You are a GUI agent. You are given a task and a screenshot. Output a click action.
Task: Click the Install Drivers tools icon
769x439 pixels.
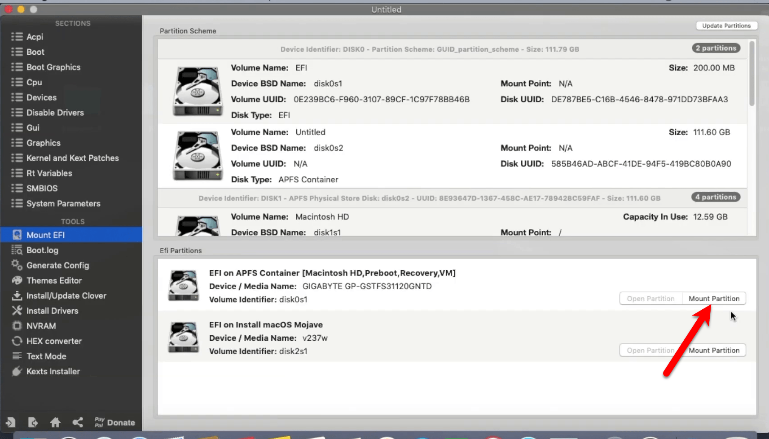click(17, 311)
